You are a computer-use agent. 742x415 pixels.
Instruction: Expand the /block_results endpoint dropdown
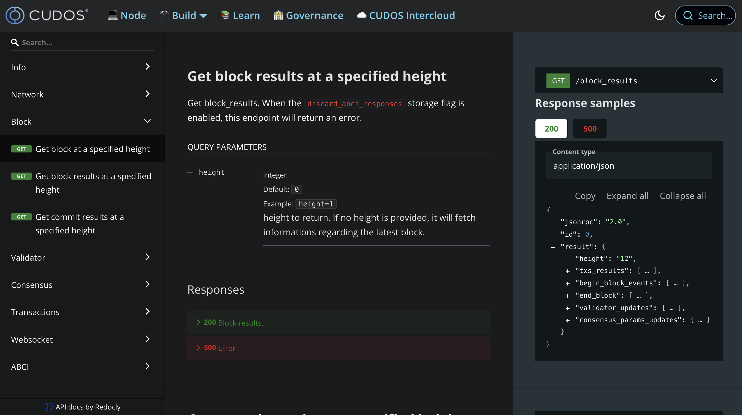click(713, 81)
